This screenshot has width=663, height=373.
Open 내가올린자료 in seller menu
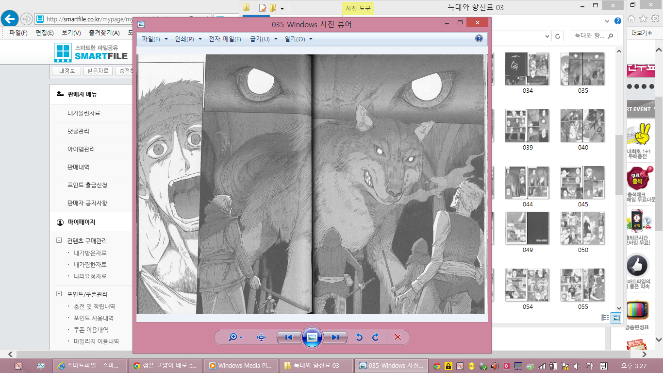(84, 113)
